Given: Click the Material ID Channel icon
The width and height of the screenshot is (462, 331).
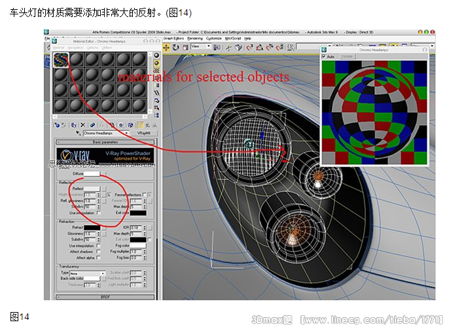Looking at the screenshot, I should (x=121, y=125).
